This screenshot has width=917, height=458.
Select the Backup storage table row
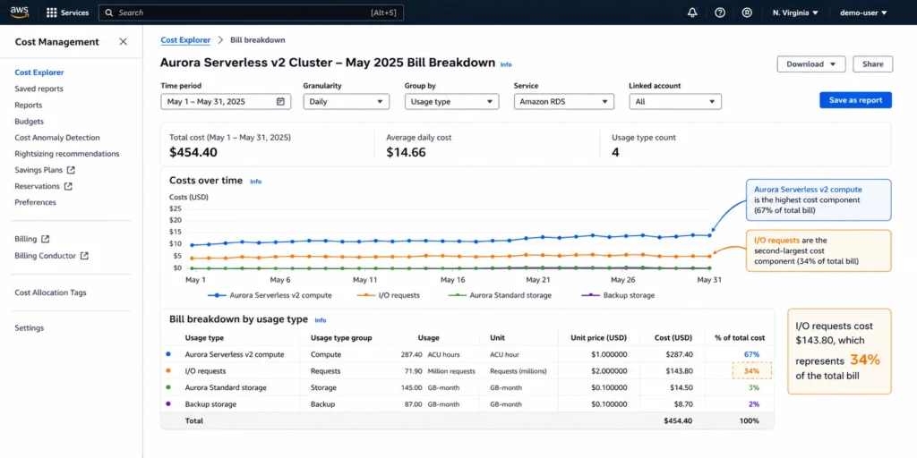pos(467,403)
